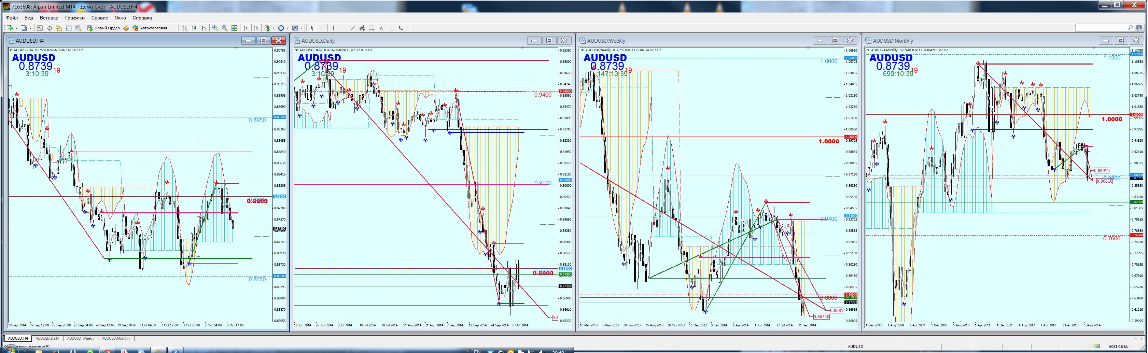Select the Fibonacci Retracement tool
This screenshot has height=353, width=1148.
tap(372, 28)
